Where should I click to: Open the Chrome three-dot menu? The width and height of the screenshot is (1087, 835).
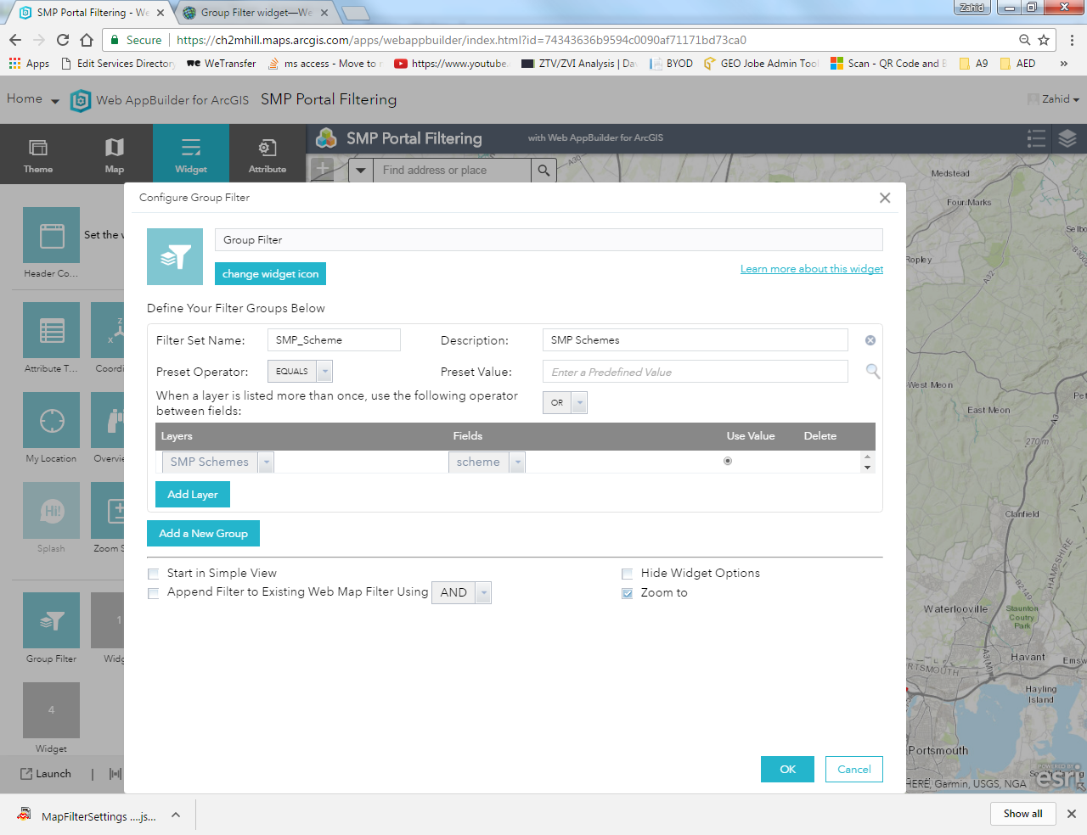click(1072, 40)
